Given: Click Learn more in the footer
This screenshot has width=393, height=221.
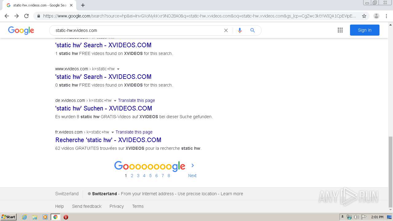Looking at the screenshot, I should point(232,194).
